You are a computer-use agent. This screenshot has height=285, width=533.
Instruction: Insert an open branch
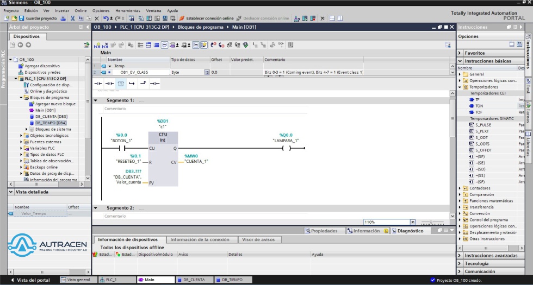(132, 84)
